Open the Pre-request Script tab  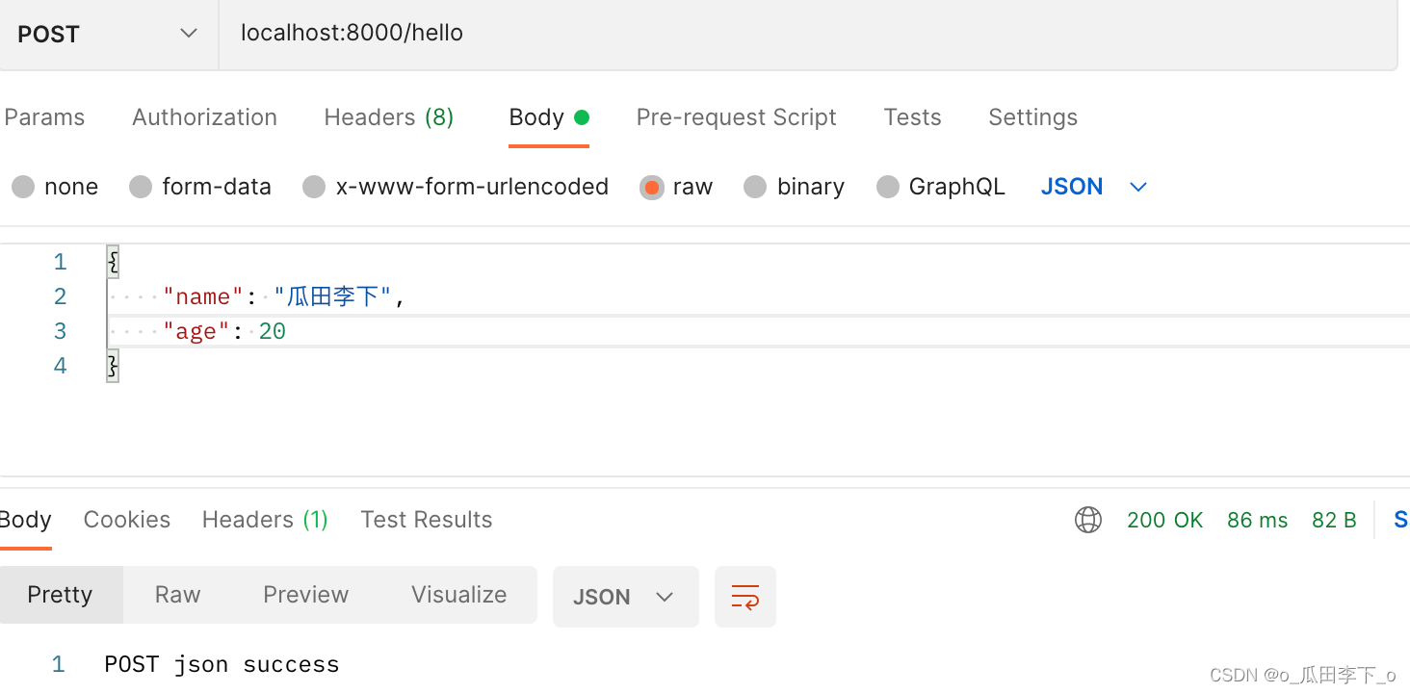(x=736, y=117)
